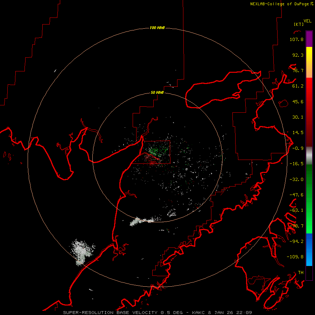This screenshot has height=315, width=315.
Task: Click the -0.9 legend value
Action: pyautogui.click(x=298, y=148)
